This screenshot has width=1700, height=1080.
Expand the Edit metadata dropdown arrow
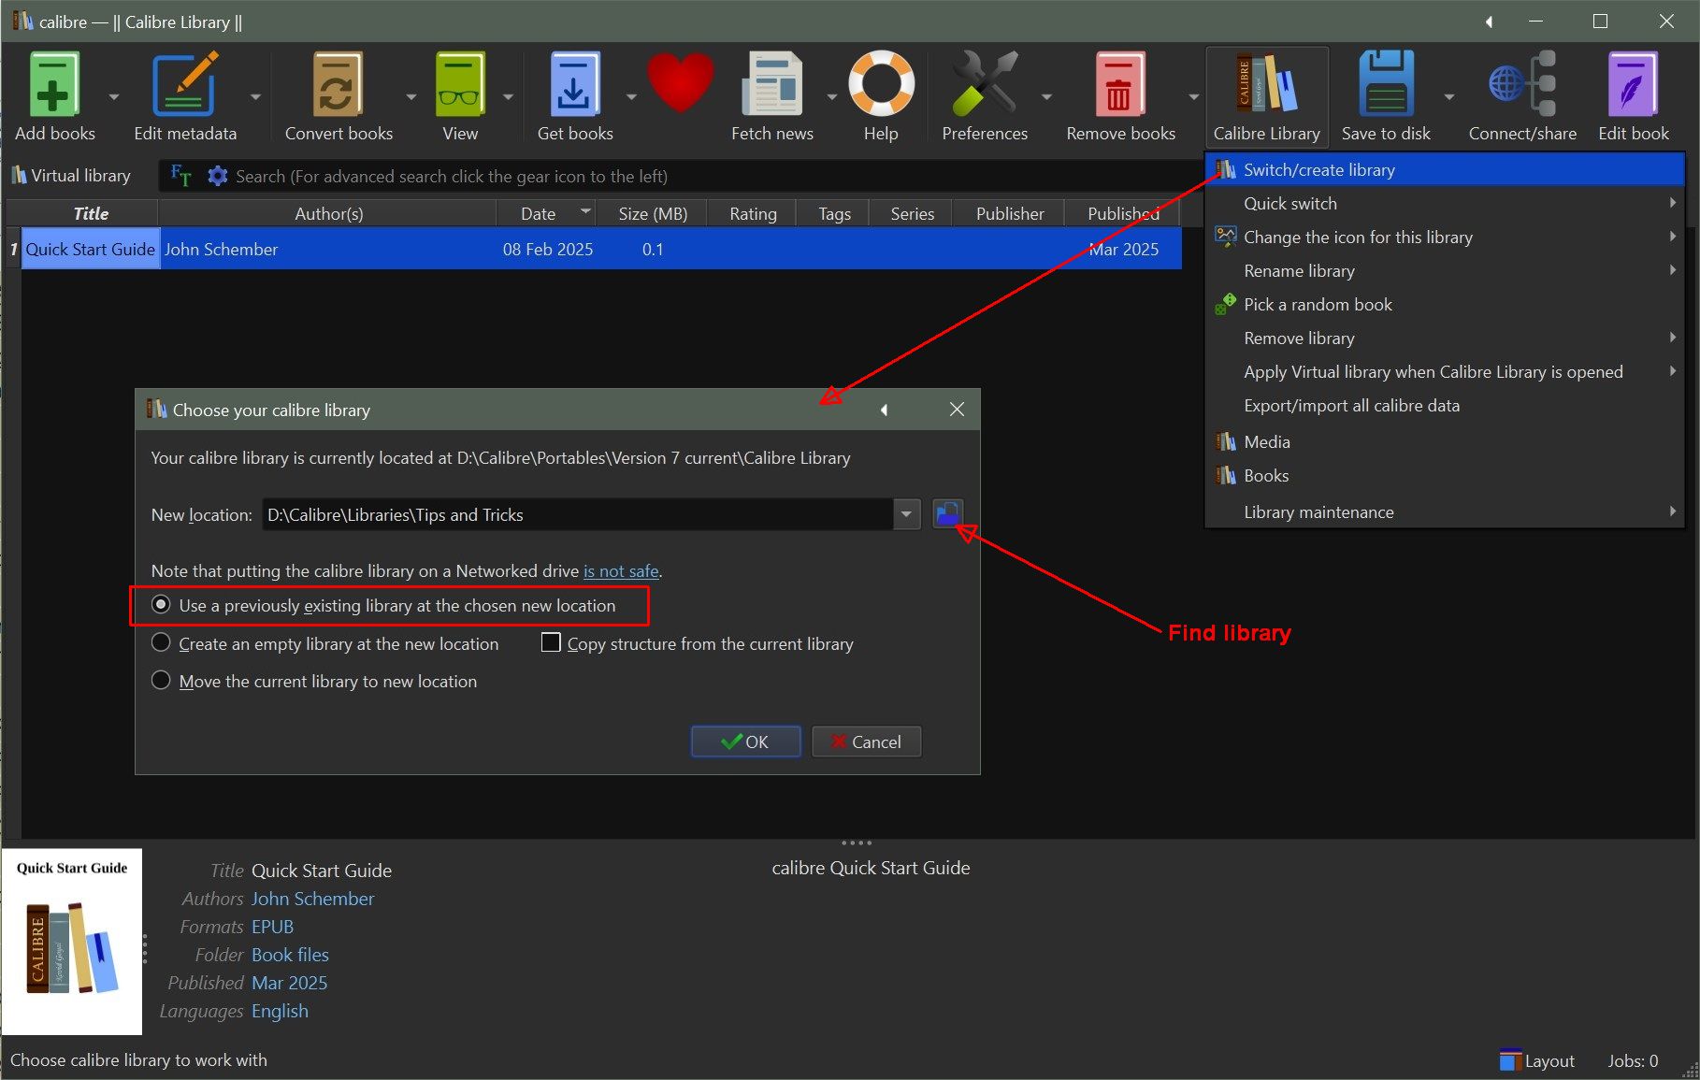click(255, 96)
